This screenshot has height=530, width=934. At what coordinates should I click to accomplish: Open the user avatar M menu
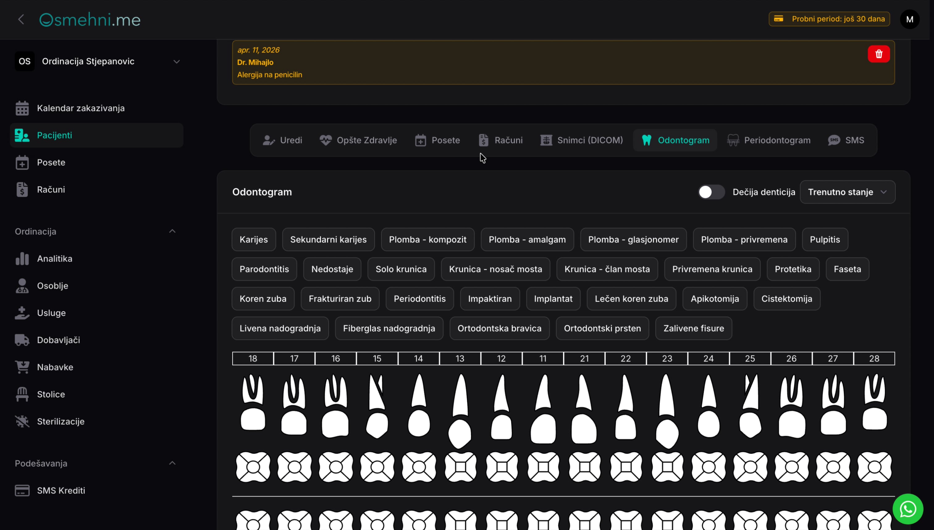[x=910, y=19]
